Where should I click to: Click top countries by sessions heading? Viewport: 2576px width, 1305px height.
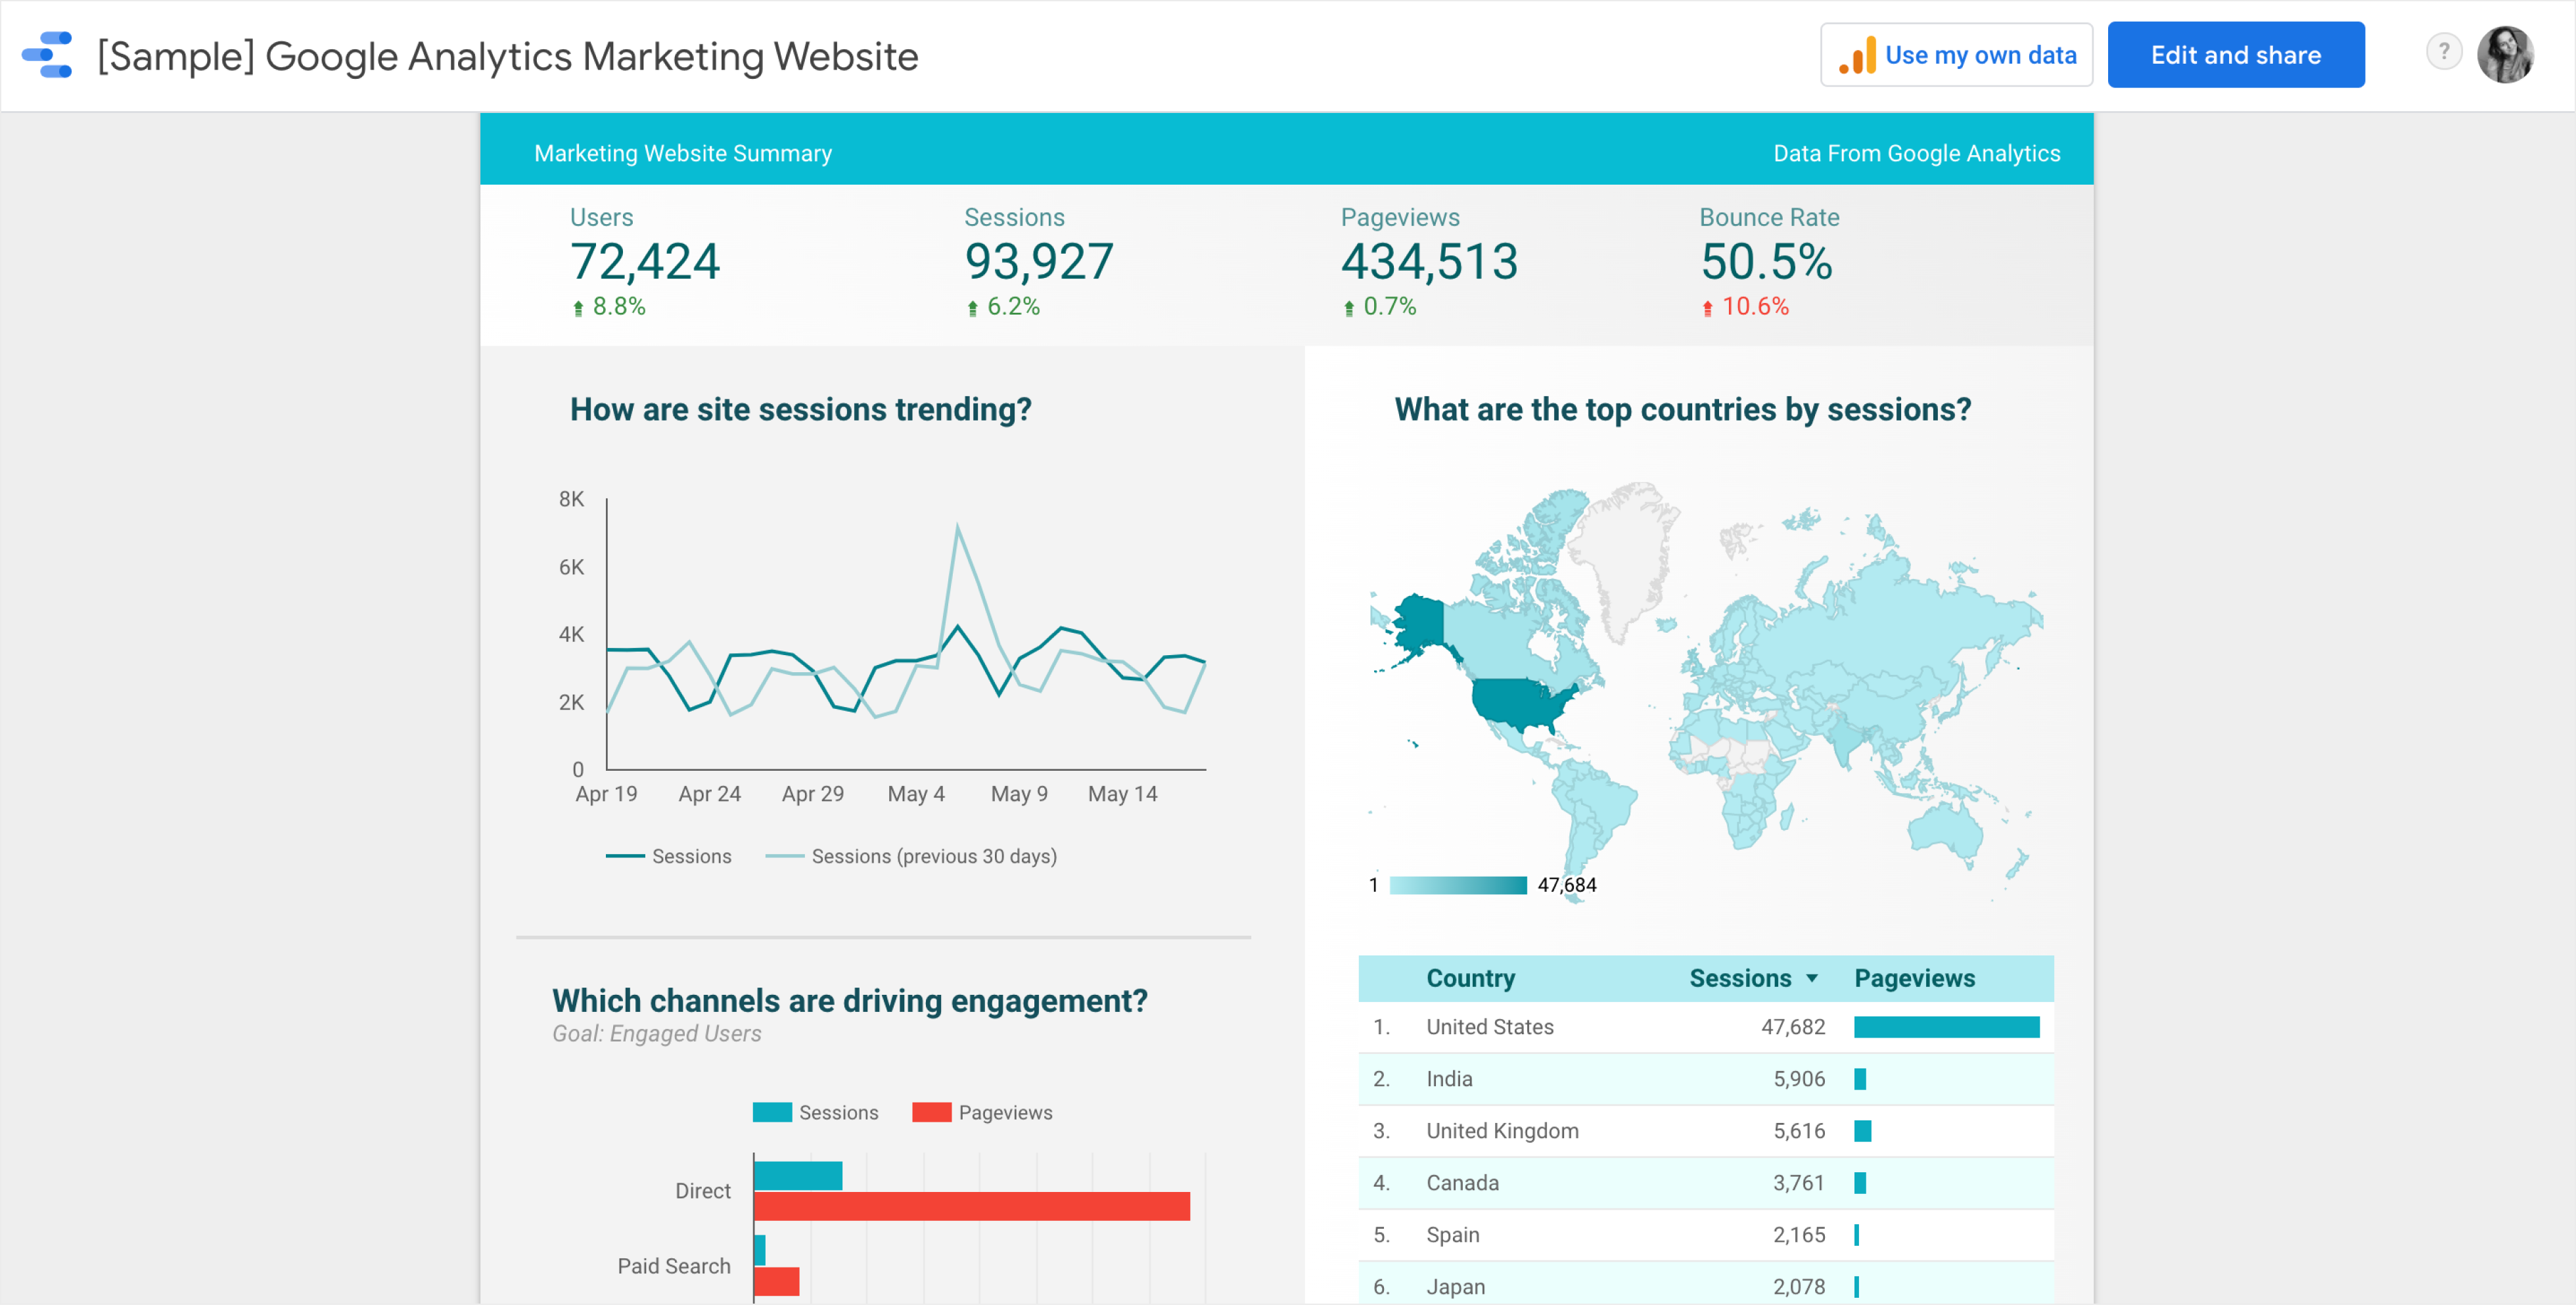pos(1682,409)
